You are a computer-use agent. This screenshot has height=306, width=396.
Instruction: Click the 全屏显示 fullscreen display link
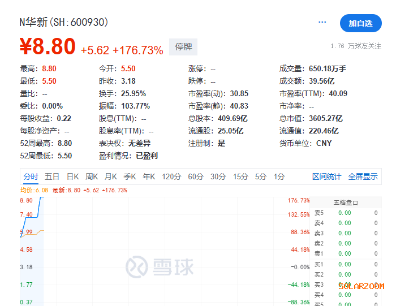tap(363, 176)
